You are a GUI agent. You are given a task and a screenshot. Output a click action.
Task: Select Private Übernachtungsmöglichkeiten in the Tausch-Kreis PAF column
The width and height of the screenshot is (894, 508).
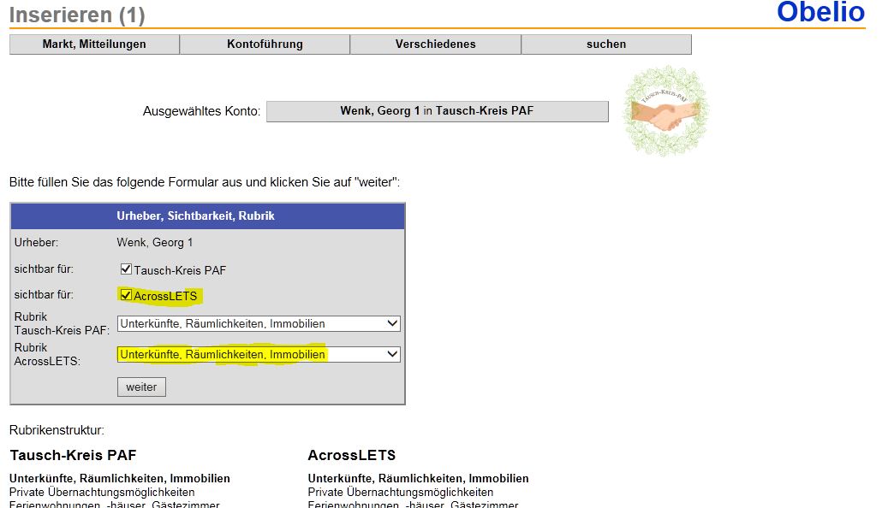(102, 493)
